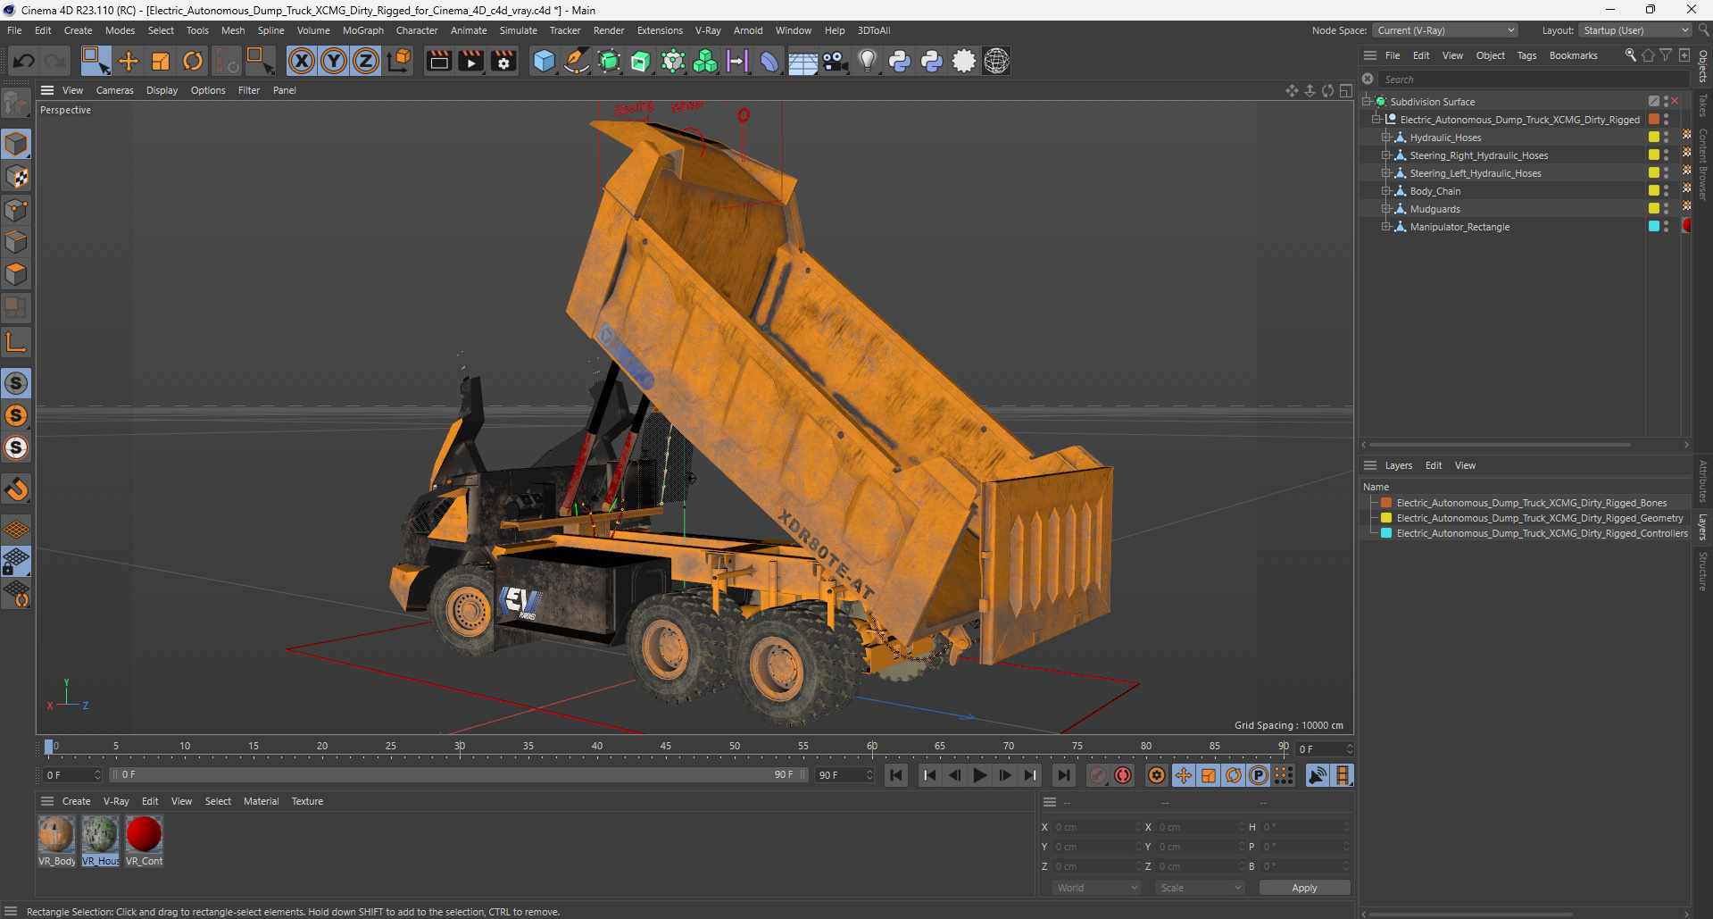Open Layers panel Edit menu
The width and height of the screenshot is (1713, 919).
1434,465
